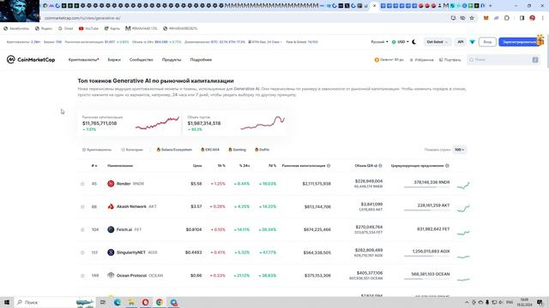This screenshot has height=308, width=549.
Task: Open trading volume chart card
Action: [234, 123]
